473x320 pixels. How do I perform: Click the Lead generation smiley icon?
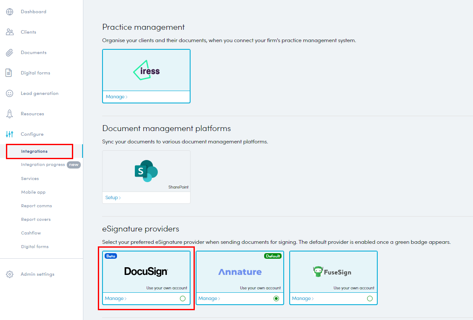[x=9, y=93]
